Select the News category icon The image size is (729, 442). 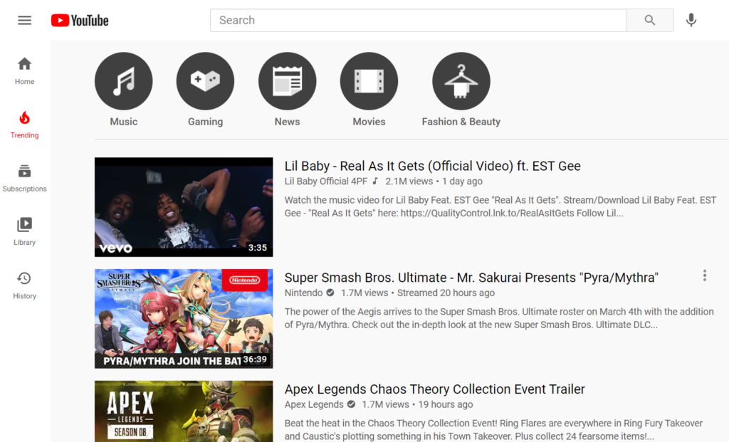click(x=288, y=81)
